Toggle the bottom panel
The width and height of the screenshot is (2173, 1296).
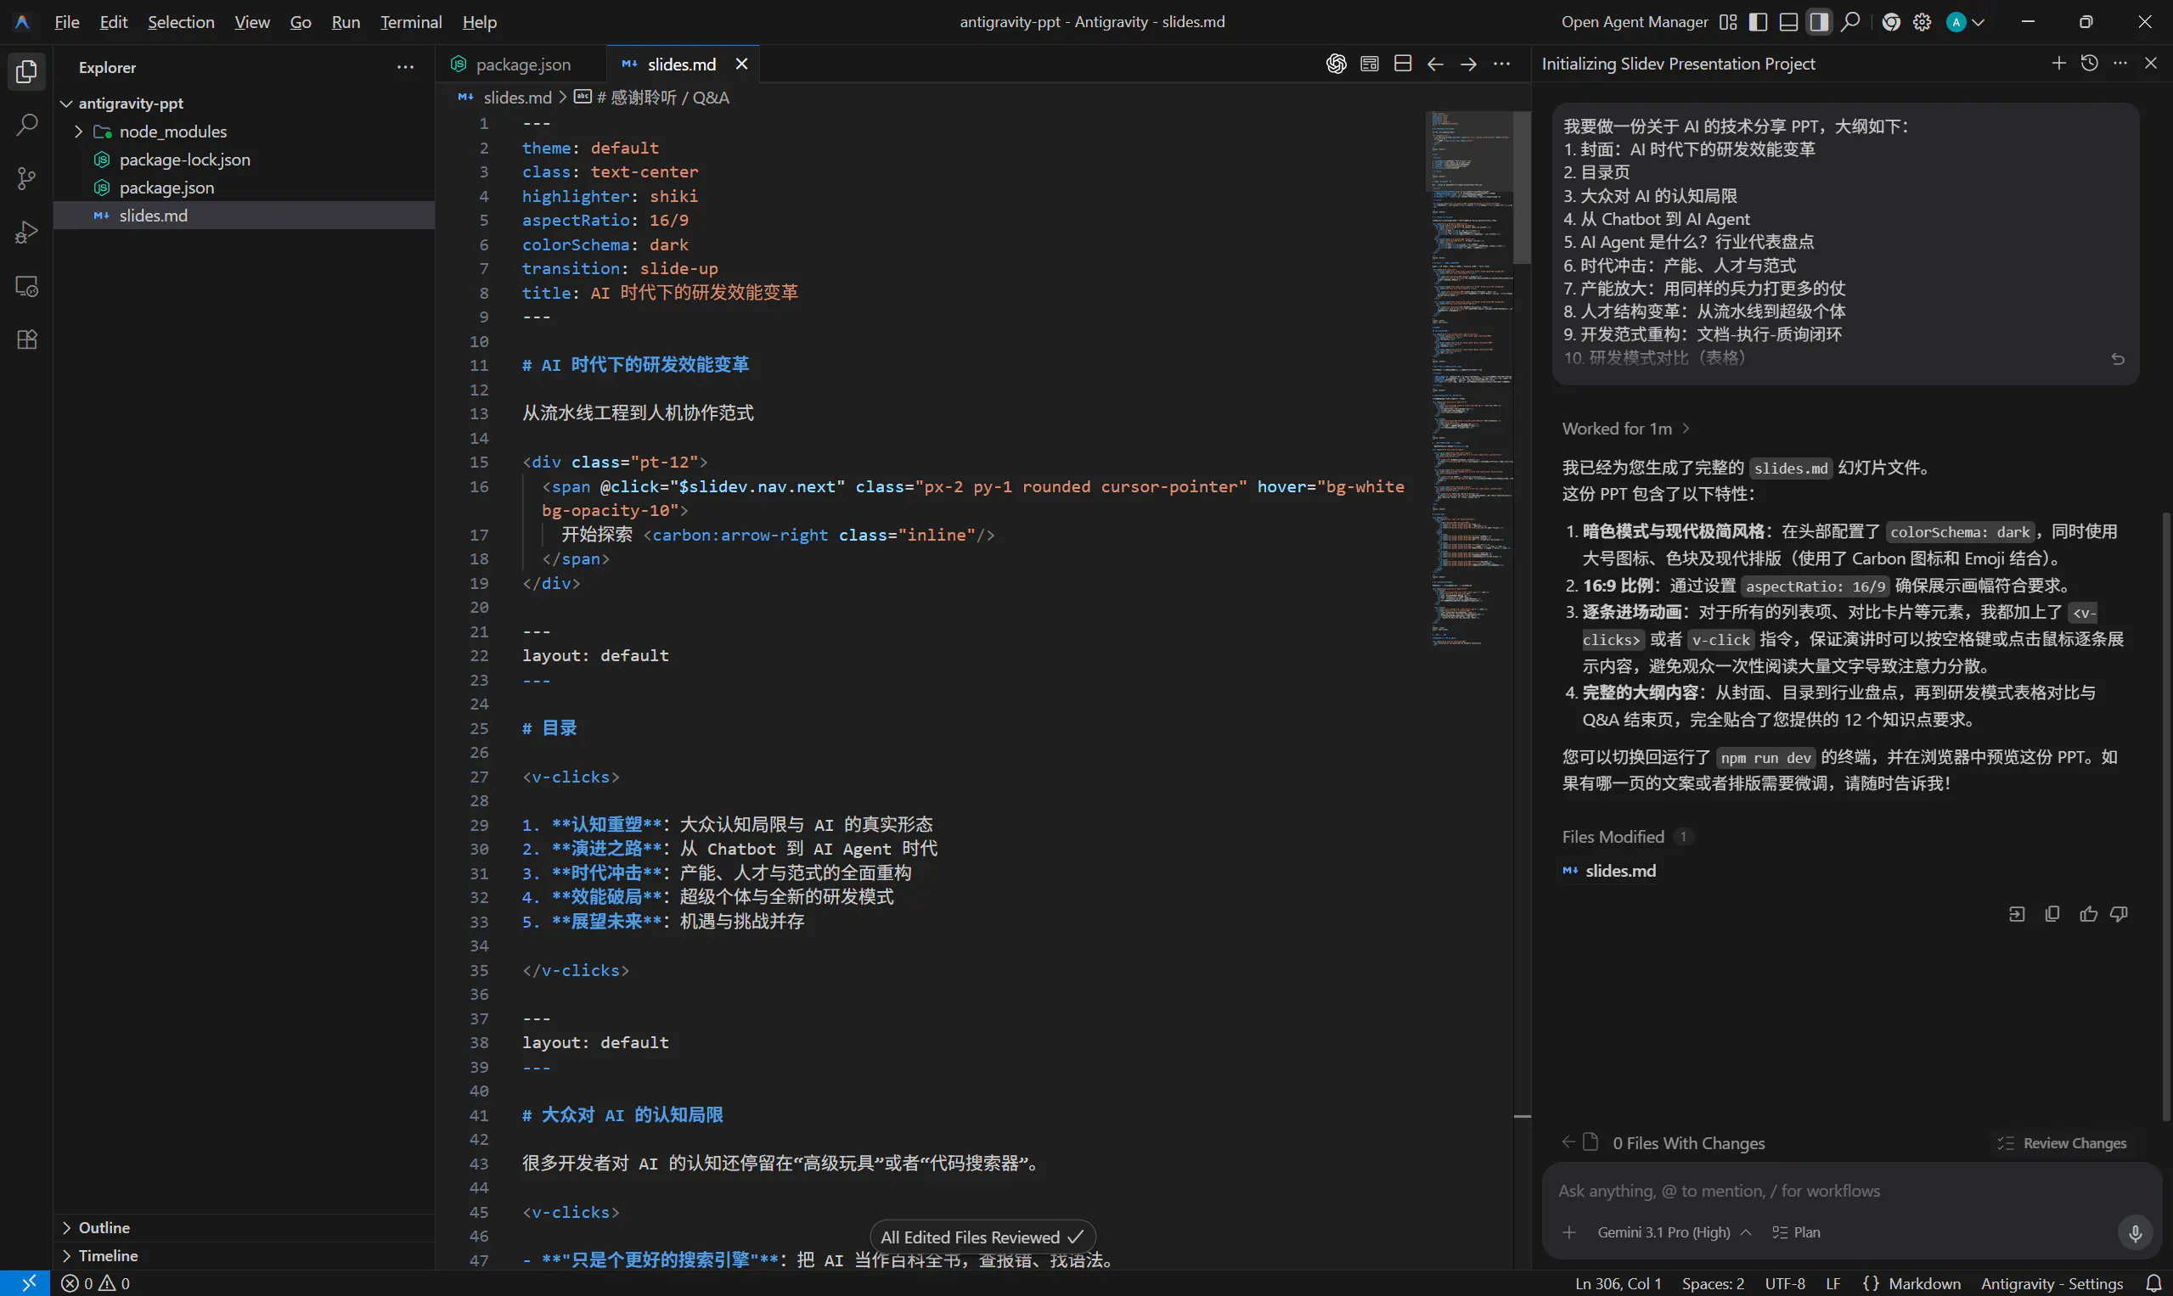coord(1788,22)
